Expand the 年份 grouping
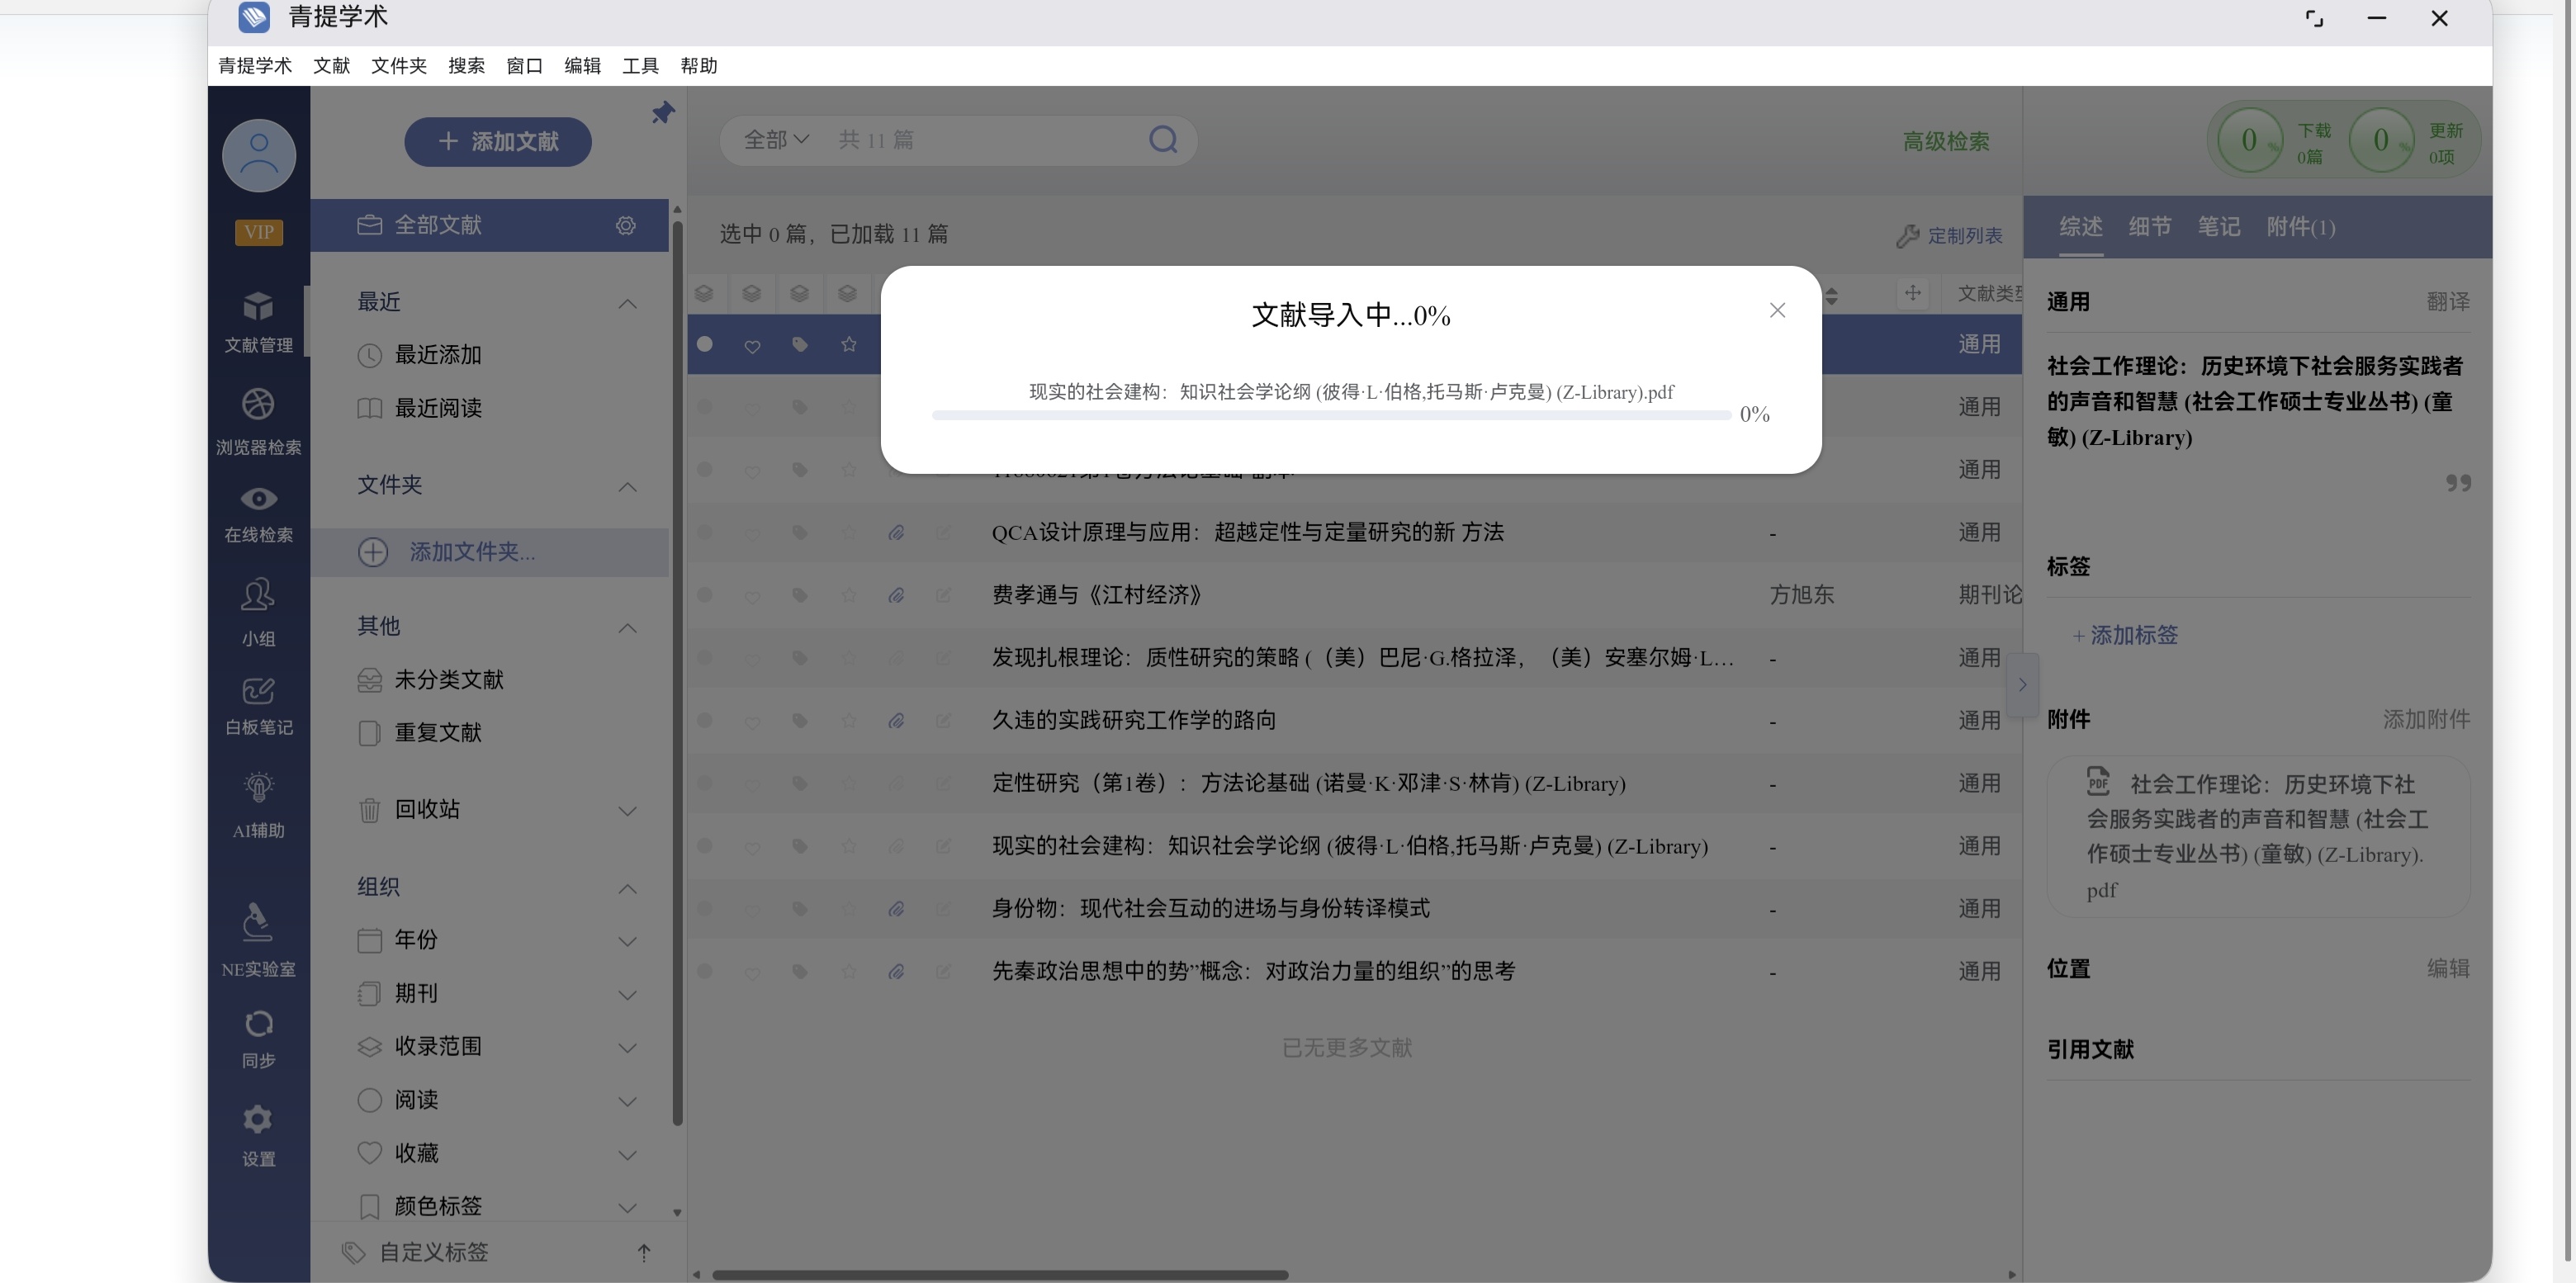The image size is (2576, 1283). pos(628,941)
